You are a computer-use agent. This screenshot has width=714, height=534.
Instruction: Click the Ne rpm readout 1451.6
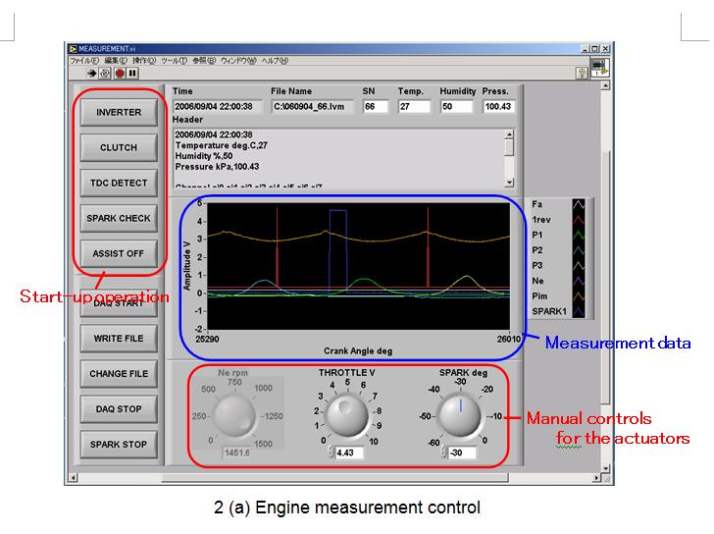pos(236,453)
